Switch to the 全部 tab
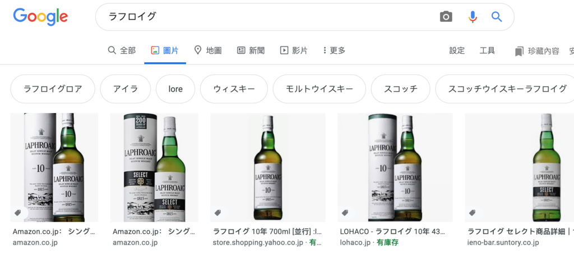The width and height of the screenshot is (574, 254). point(122,50)
